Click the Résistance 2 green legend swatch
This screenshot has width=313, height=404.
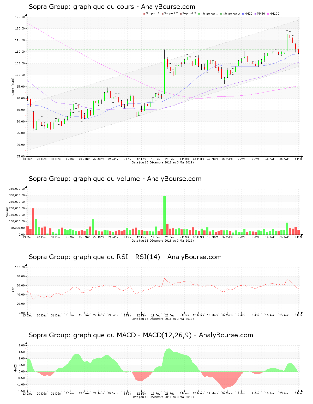pyautogui.click(x=221, y=14)
